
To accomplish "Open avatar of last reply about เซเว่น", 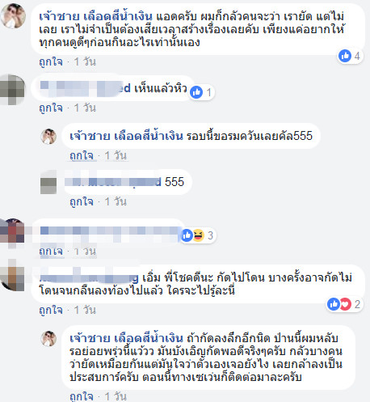I will coord(48,338).
